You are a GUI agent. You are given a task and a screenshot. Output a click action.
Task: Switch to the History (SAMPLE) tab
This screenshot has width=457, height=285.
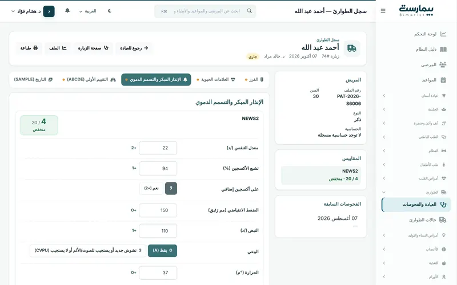tap(33, 79)
